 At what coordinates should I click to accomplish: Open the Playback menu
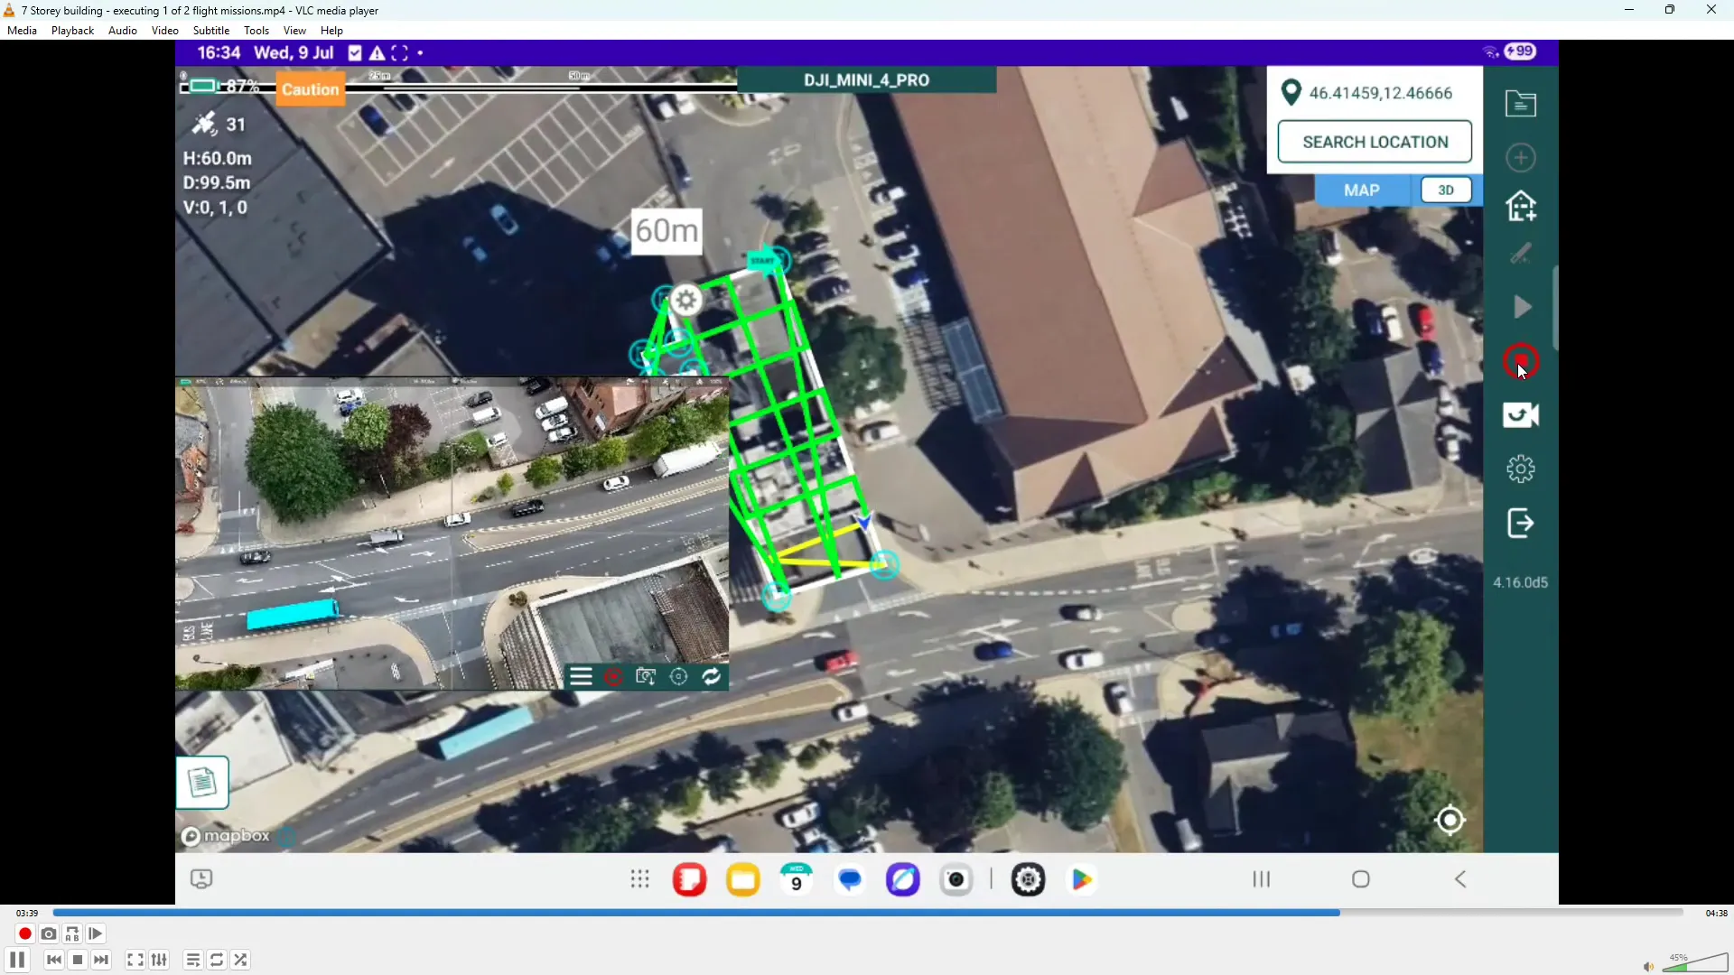(72, 31)
